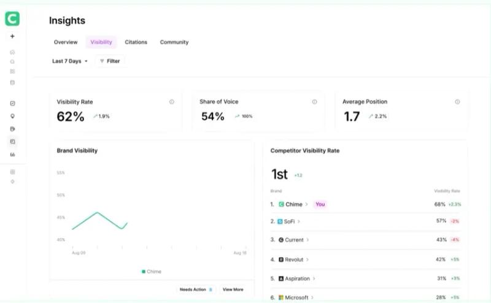Click the SoFi brand name link
The width and height of the screenshot is (491, 303).
click(289, 221)
